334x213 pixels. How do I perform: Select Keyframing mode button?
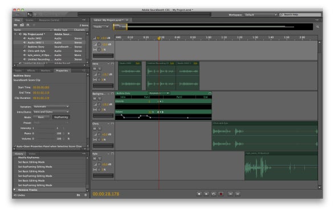point(61,117)
